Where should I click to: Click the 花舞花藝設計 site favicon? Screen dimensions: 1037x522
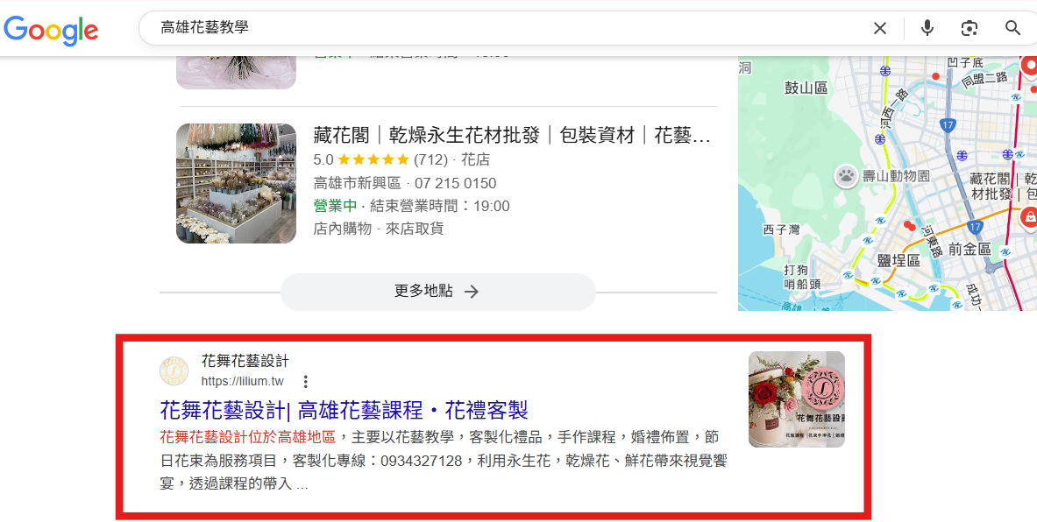click(174, 370)
